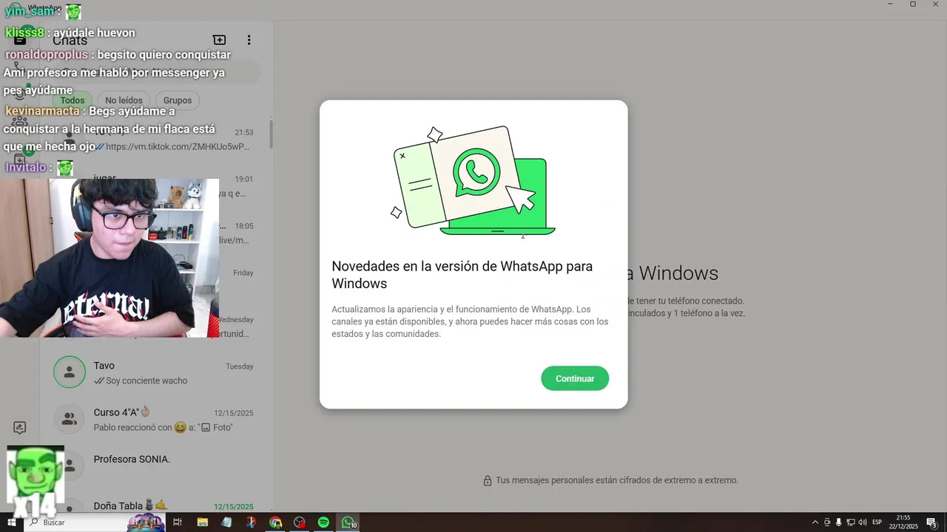
Task: Start a new chat with the plus icon
Action: coord(219,40)
